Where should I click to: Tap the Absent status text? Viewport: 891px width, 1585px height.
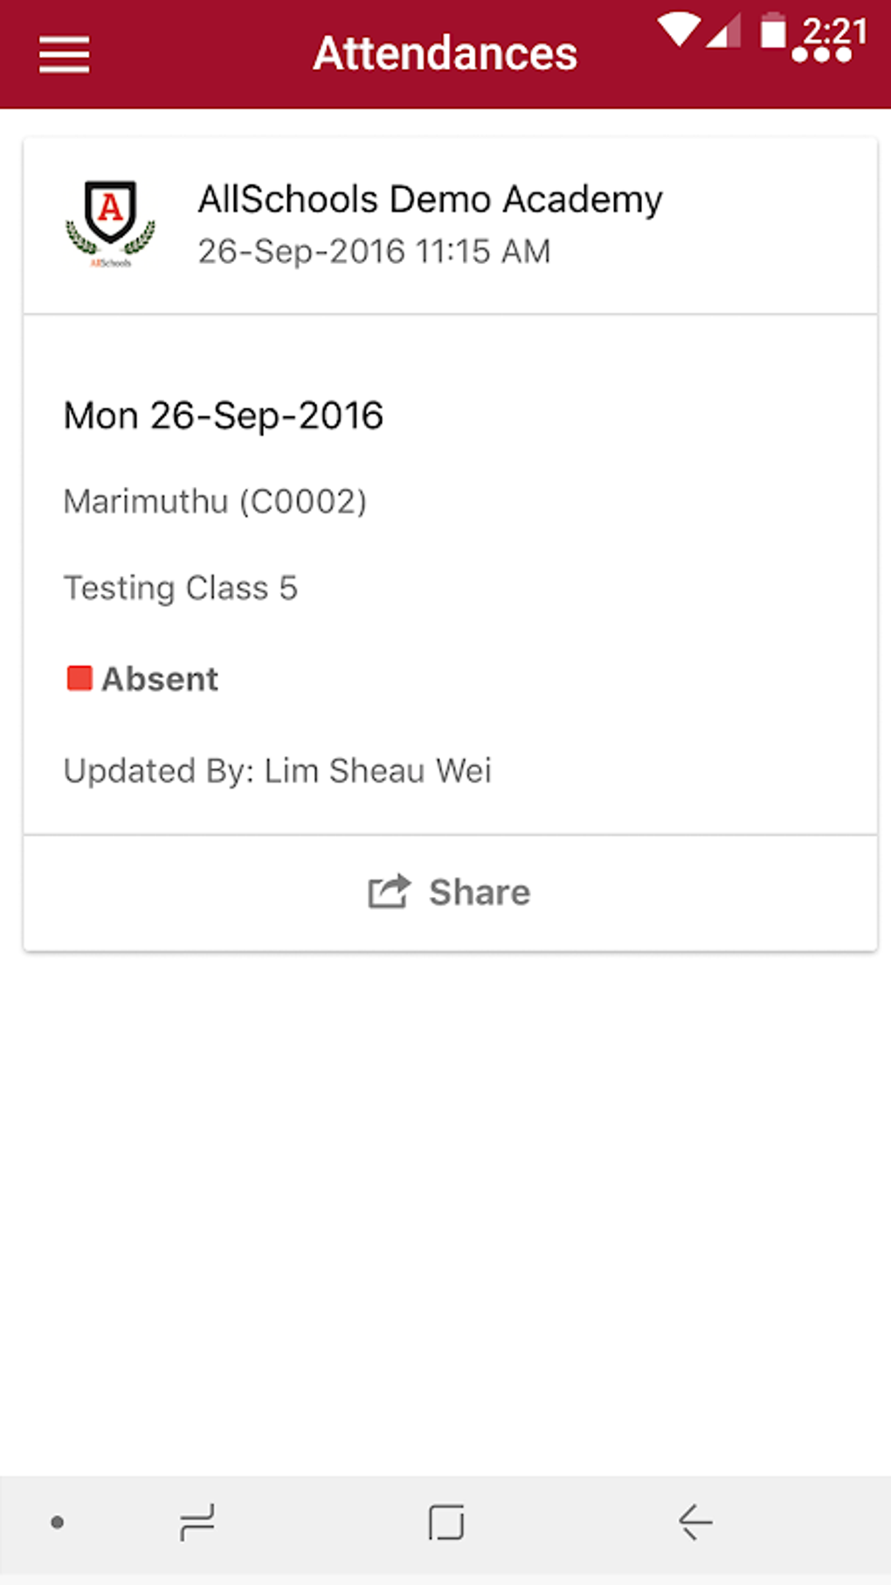click(x=160, y=679)
